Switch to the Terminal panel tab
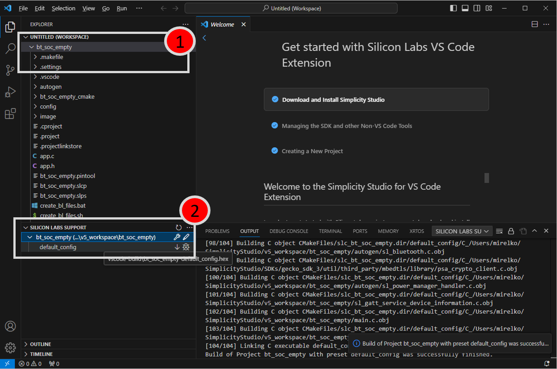Screen dimensions: 557x369 (330, 231)
